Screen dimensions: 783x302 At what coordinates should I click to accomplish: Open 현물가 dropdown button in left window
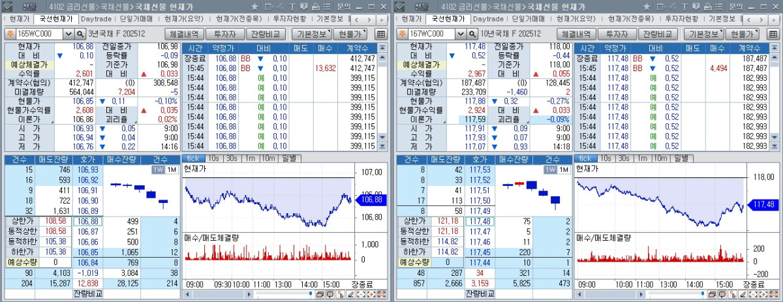click(350, 34)
